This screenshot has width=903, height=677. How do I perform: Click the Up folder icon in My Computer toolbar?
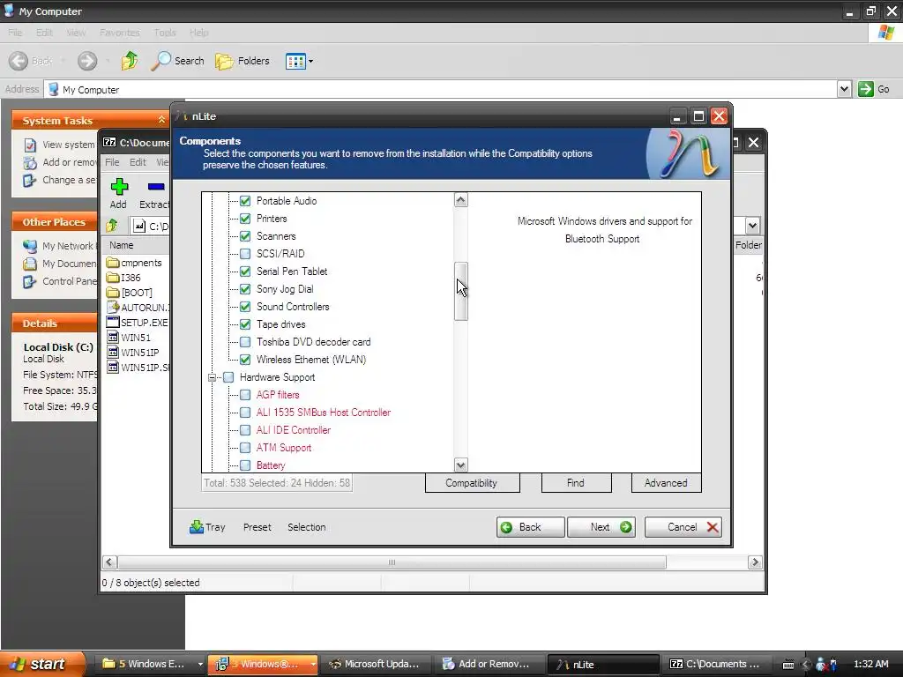(130, 61)
